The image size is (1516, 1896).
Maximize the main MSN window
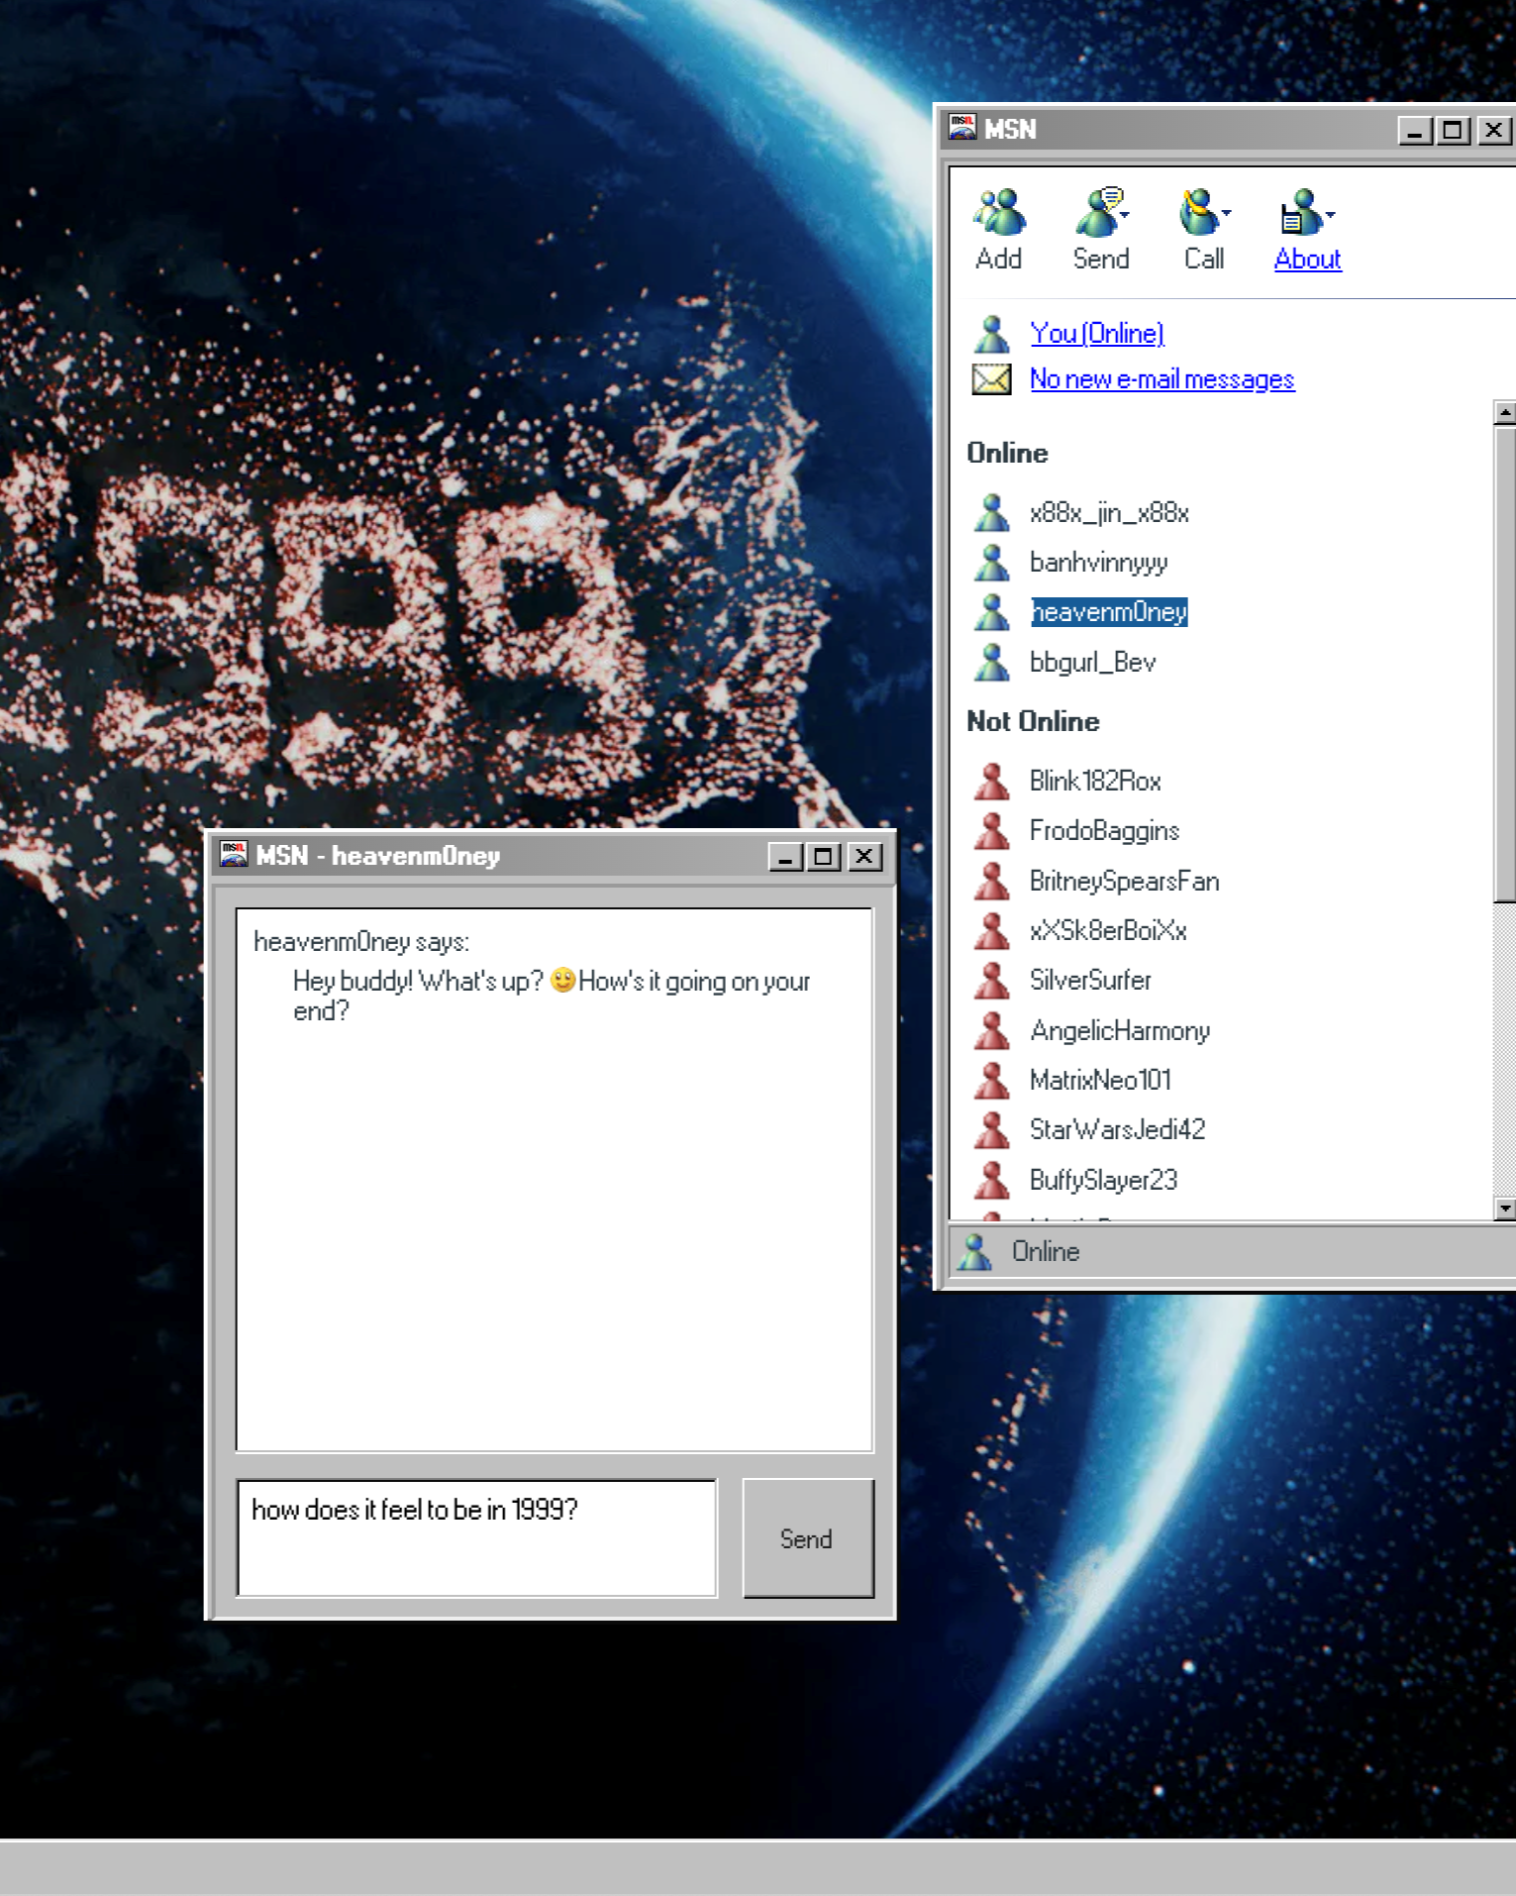click(x=1454, y=131)
